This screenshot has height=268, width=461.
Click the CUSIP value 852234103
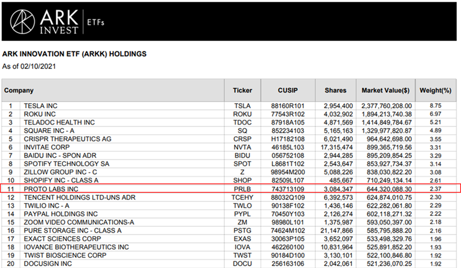tap(288, 131)
